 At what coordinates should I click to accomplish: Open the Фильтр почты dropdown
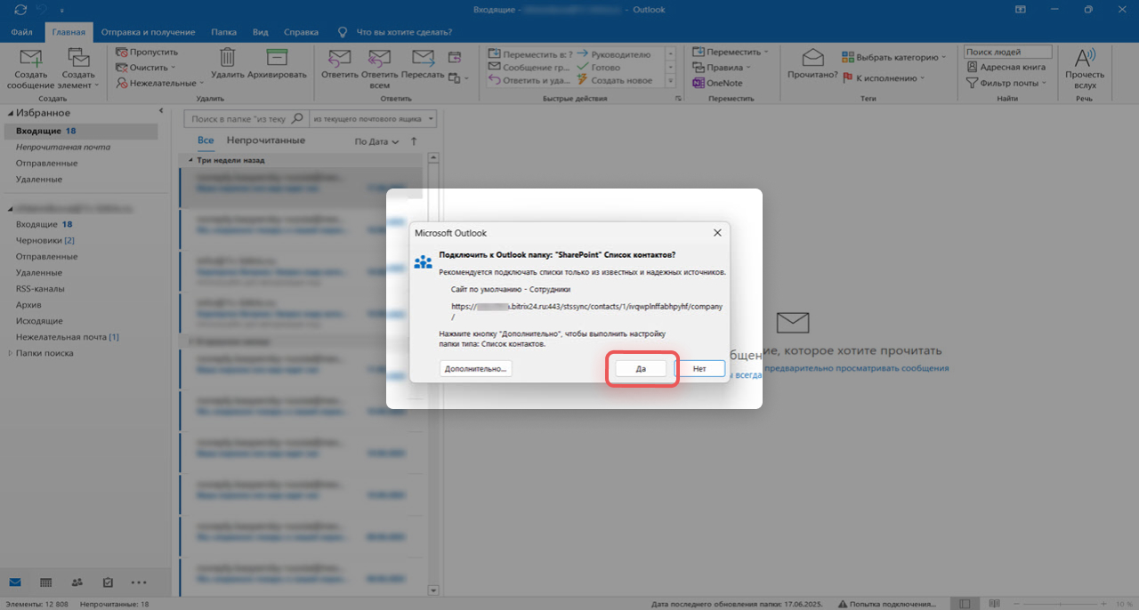[x=1008, y=84]
